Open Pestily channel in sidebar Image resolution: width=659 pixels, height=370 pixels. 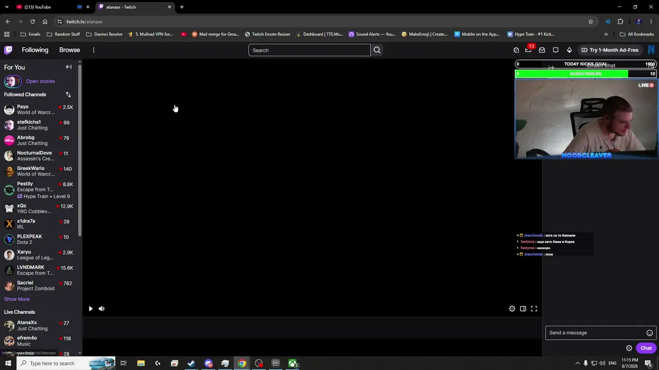click(x=39, y=190)
